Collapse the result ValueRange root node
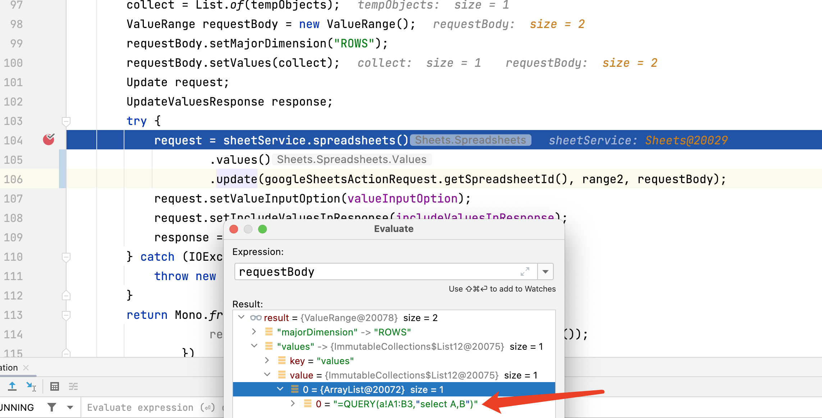 242,317
